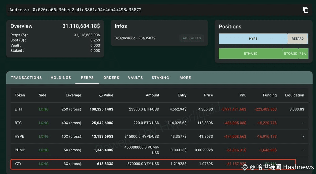Click the -5,991,471.68$ PnL value
This screenshot has width=316, height=174.
[234, 109]
